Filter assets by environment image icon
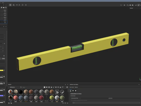Image resolution: width=141 pixels, height=106 pixels. pos(61,87)
